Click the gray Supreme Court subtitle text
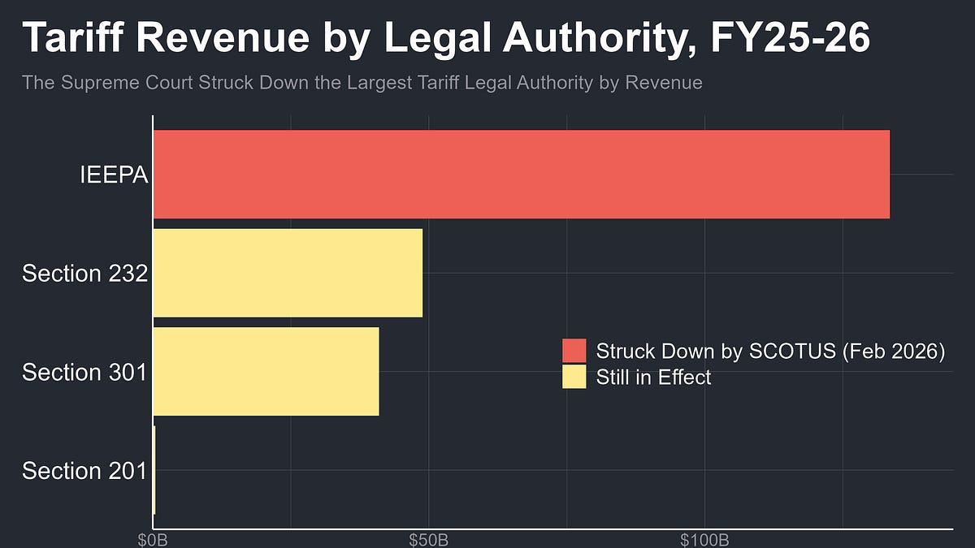Viewport: 975px width, 548px height. tap(362, 82)
